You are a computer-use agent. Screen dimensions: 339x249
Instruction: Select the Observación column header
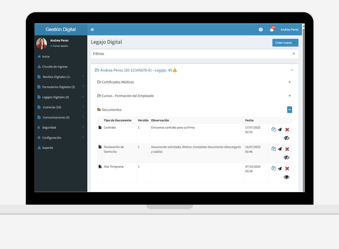pos(160,120)
